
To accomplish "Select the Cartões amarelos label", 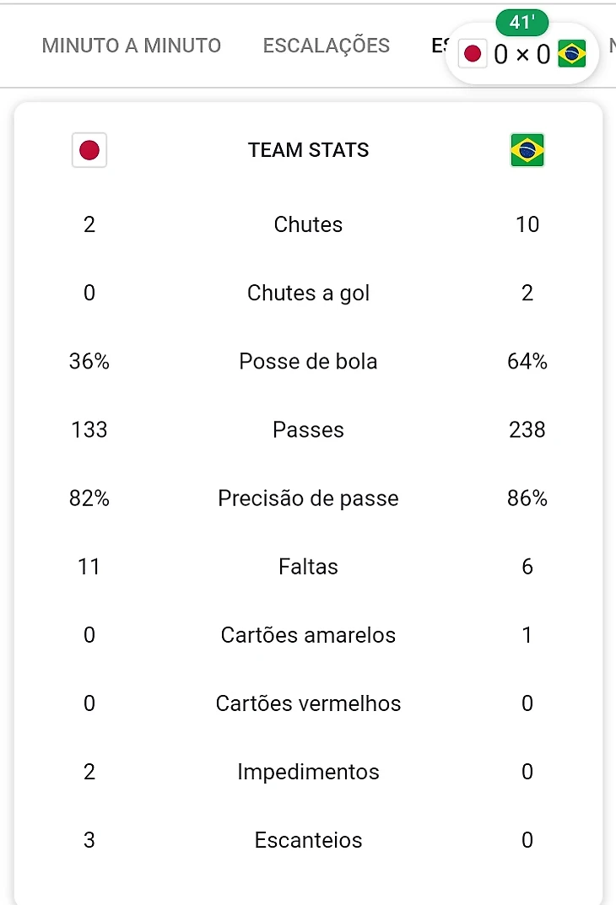I will (309, 635).
